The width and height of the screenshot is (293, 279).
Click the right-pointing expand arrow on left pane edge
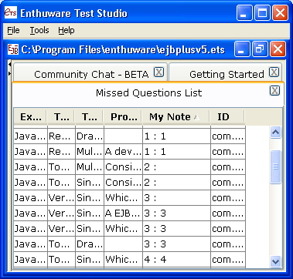click(x=10, y=74)
